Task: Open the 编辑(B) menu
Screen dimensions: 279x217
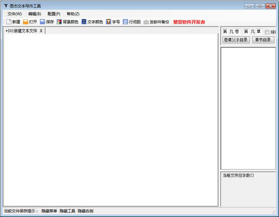Action: coord(34,14)
